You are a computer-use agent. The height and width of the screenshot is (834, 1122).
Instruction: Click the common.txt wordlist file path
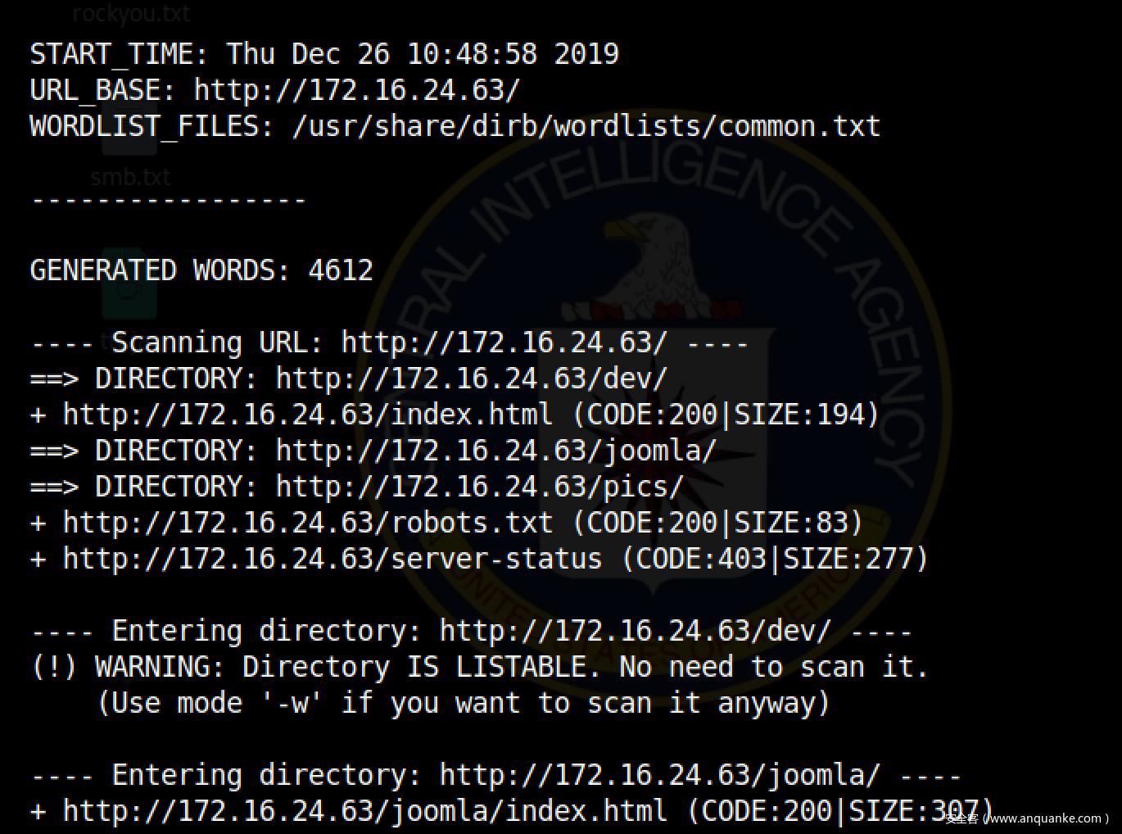(586, 126)
